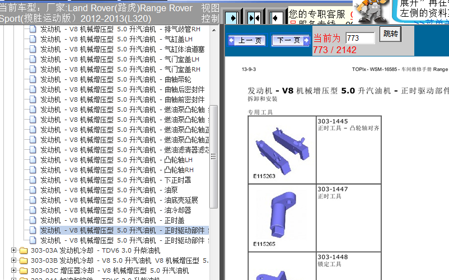Click the document icon beside 正时盖
The width and height of the screenshot is (449, 280).
tap(33, 220)
